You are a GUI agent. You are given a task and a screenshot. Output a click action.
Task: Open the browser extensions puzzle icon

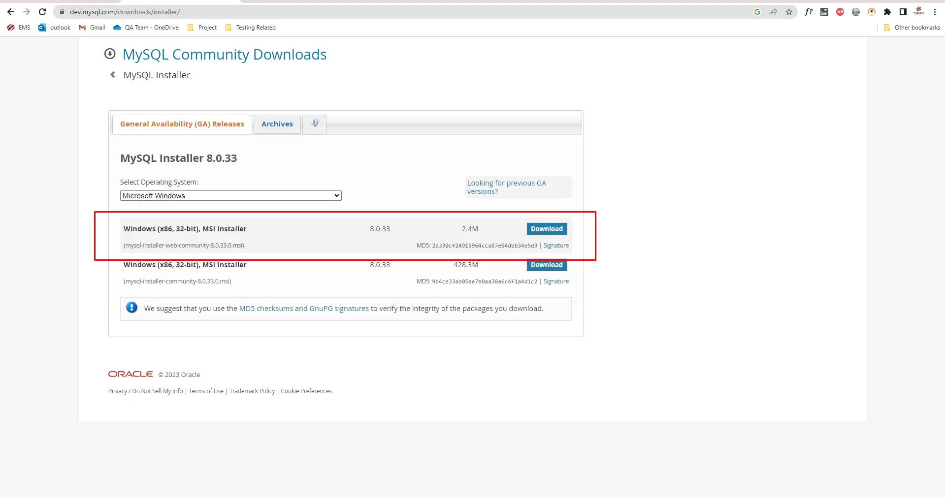click(x=887, y=12)
